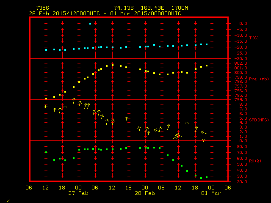Click the station ID 7356 text

tap(42, 8)
